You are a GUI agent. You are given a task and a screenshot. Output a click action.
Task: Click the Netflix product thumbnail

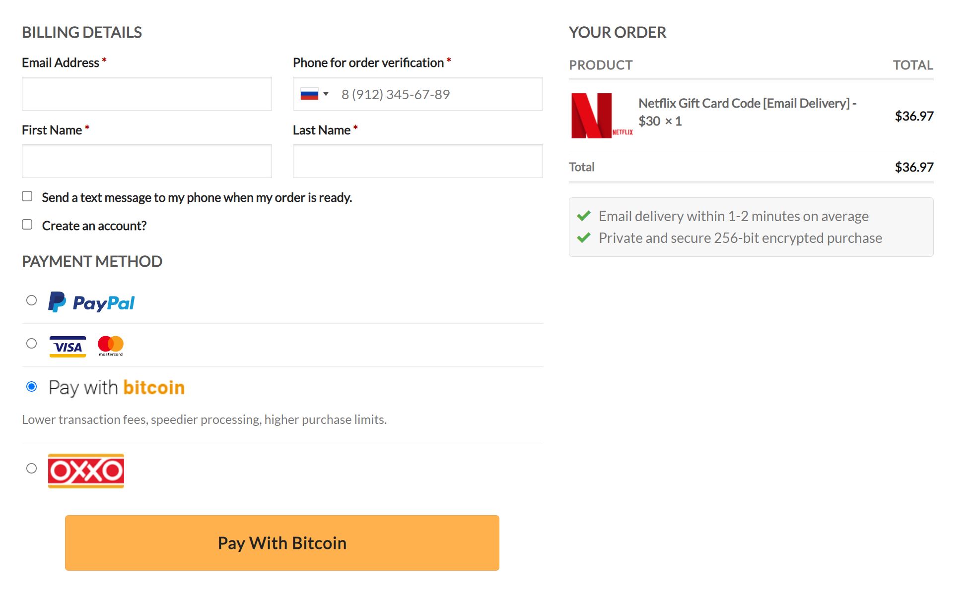point(601,116)
